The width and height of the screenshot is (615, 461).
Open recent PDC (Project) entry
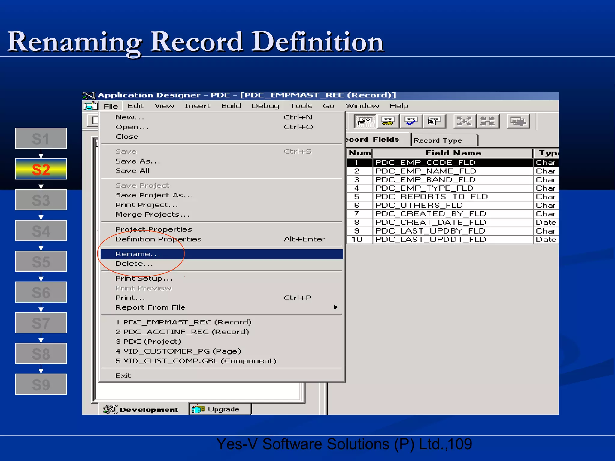(x=222, y=342)
